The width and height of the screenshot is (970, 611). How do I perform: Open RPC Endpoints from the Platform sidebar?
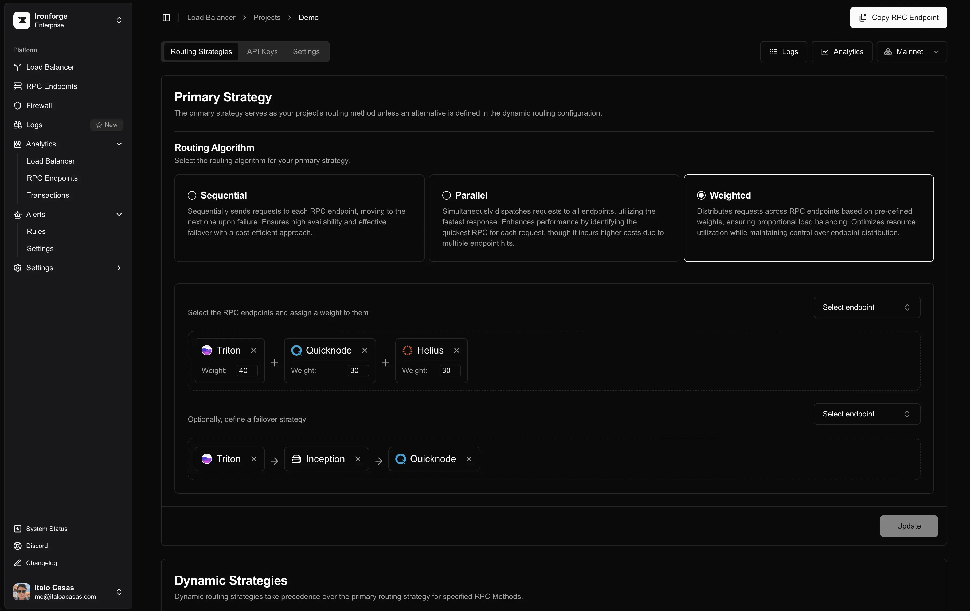(51, 86)
